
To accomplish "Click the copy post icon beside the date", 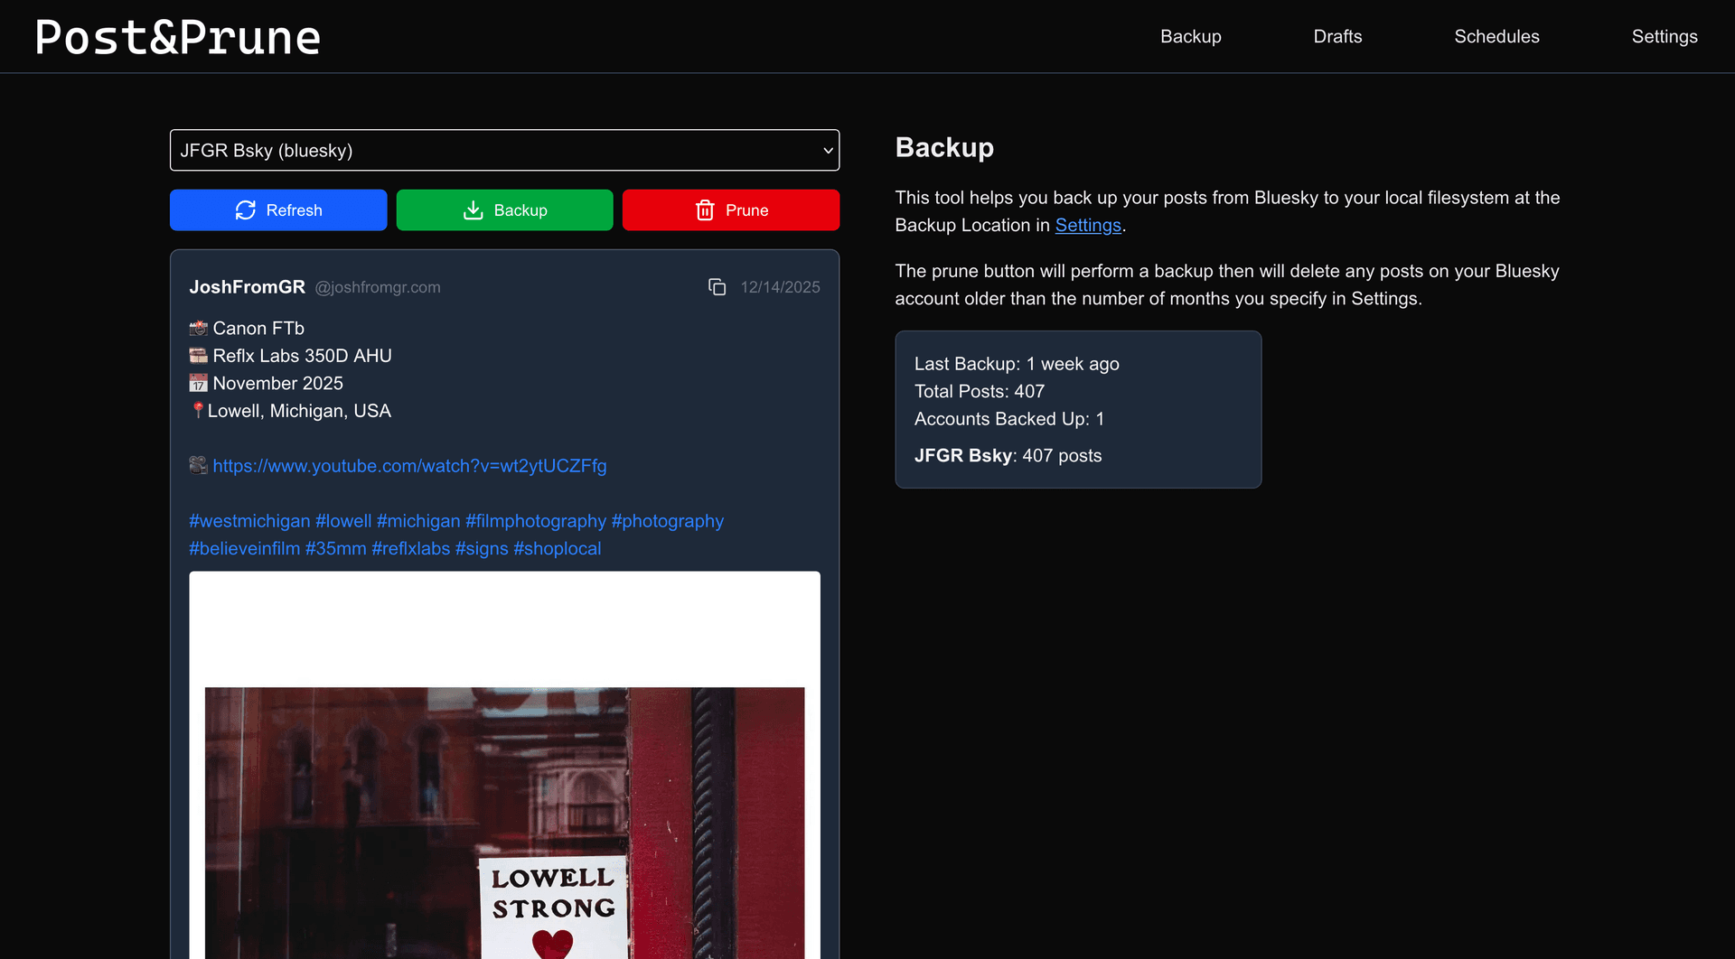I will pos(717,287).
